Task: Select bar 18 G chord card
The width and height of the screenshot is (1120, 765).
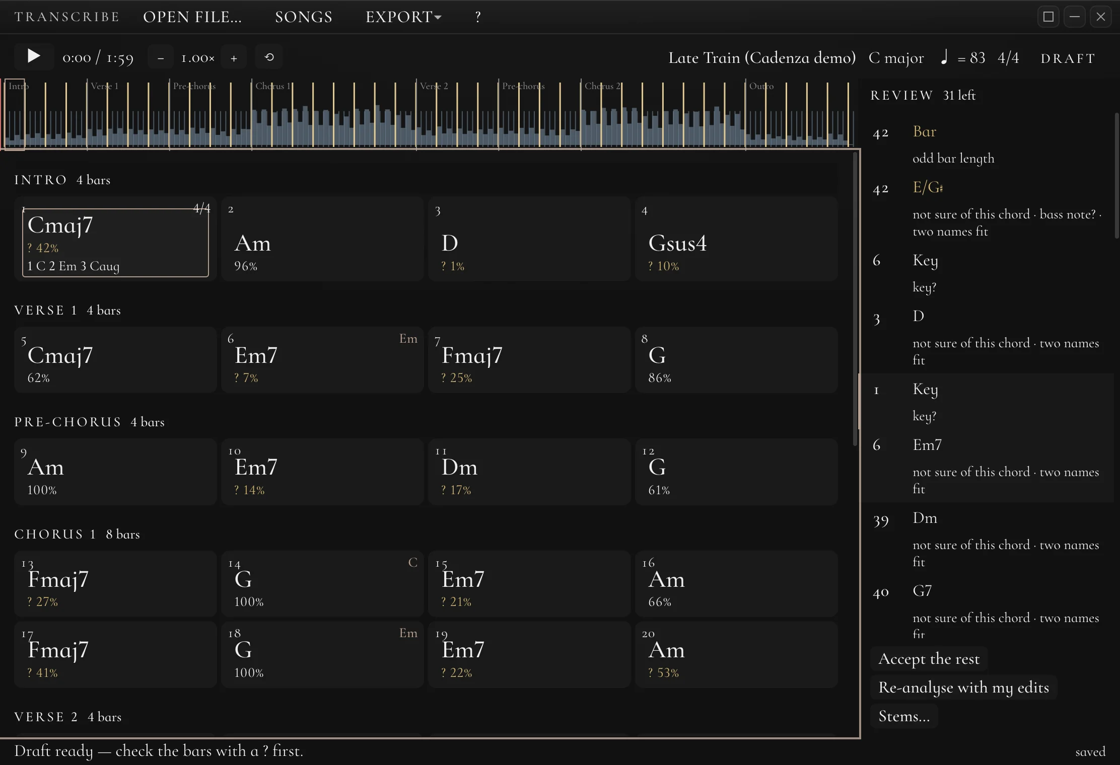Action: click(x=322, y=655)
